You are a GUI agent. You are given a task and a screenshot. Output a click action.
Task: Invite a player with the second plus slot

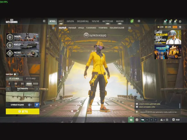[151, 120]
